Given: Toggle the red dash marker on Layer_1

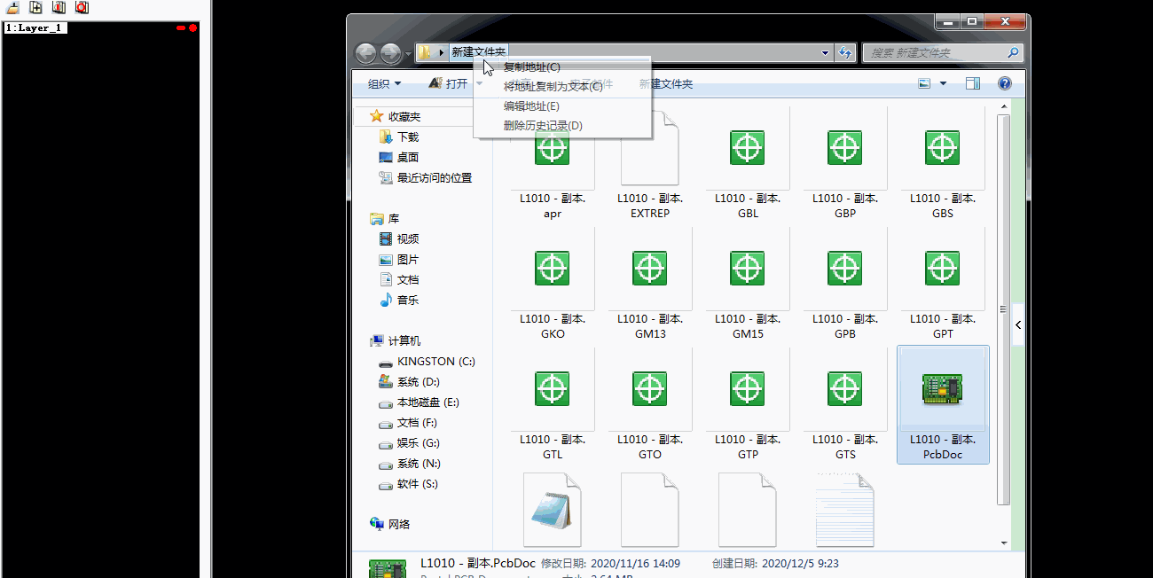Looking at the screenshot, I should point(181,28).
